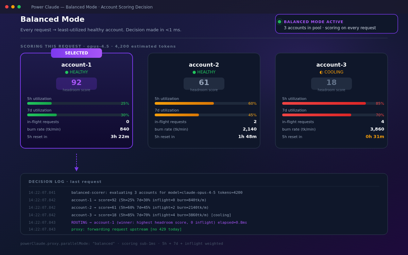Click account-3 reset time 0h 31m
The width and height of the screenshot is (408, 255).
[375, 137]
